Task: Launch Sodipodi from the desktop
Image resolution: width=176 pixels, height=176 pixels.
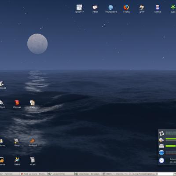Action: tap(33, 142)
